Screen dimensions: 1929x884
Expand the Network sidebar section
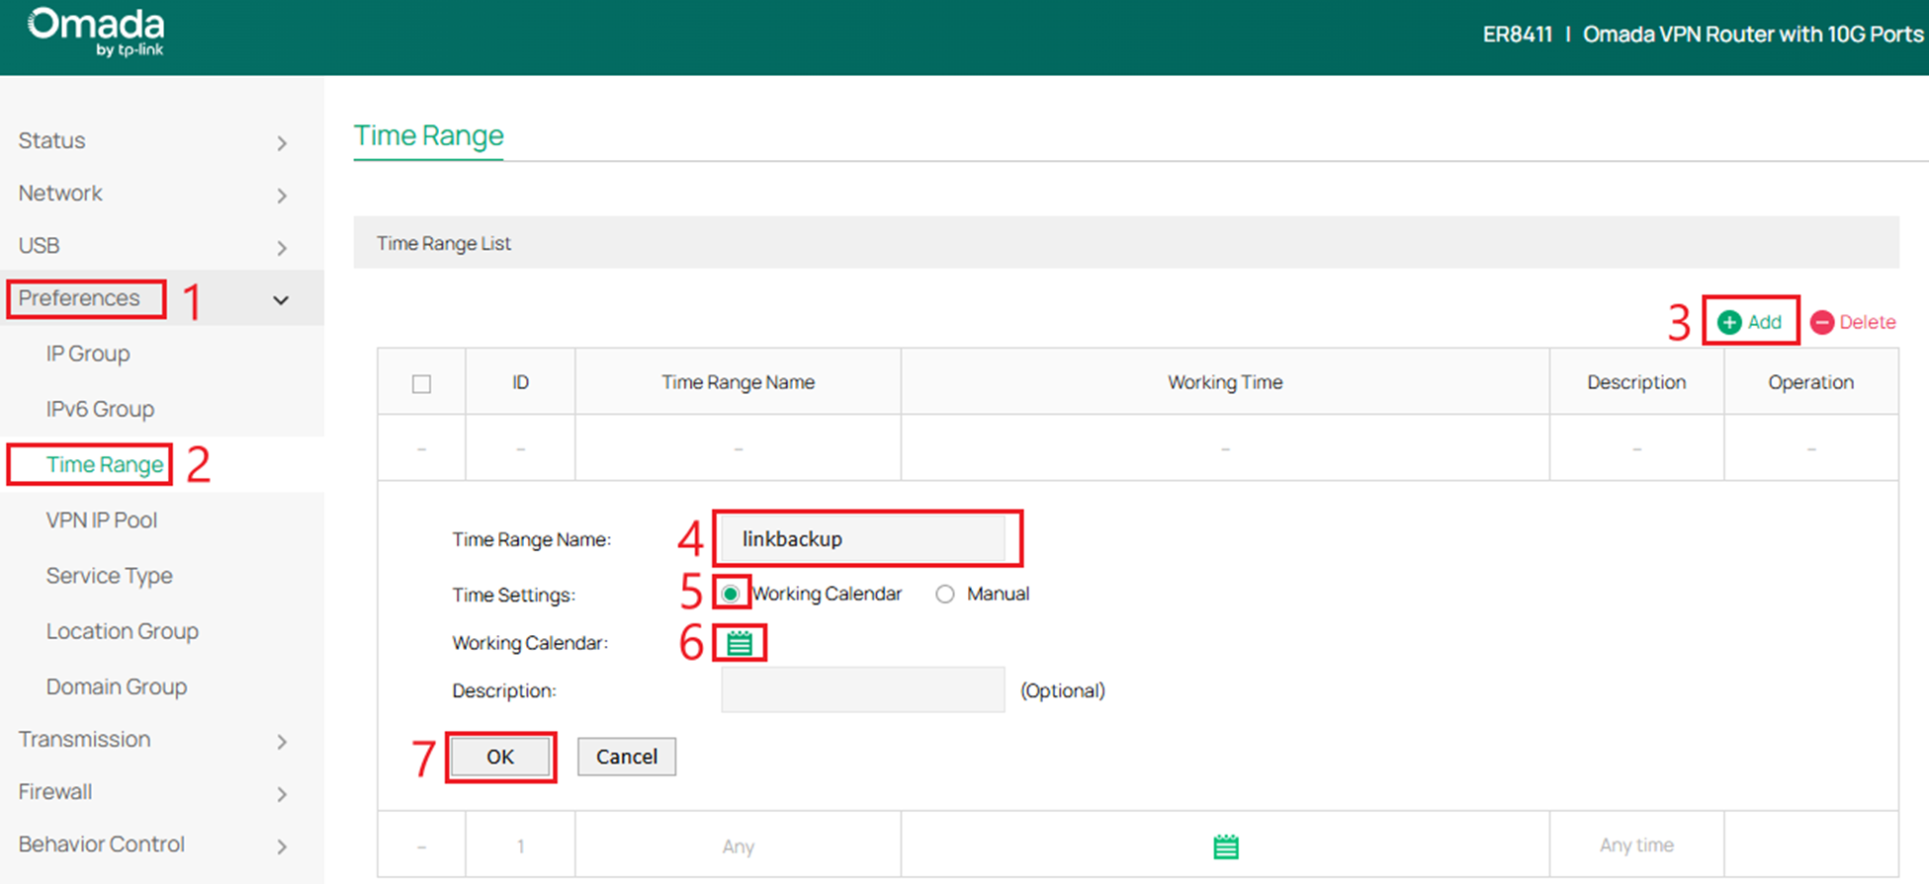point(282,196)
